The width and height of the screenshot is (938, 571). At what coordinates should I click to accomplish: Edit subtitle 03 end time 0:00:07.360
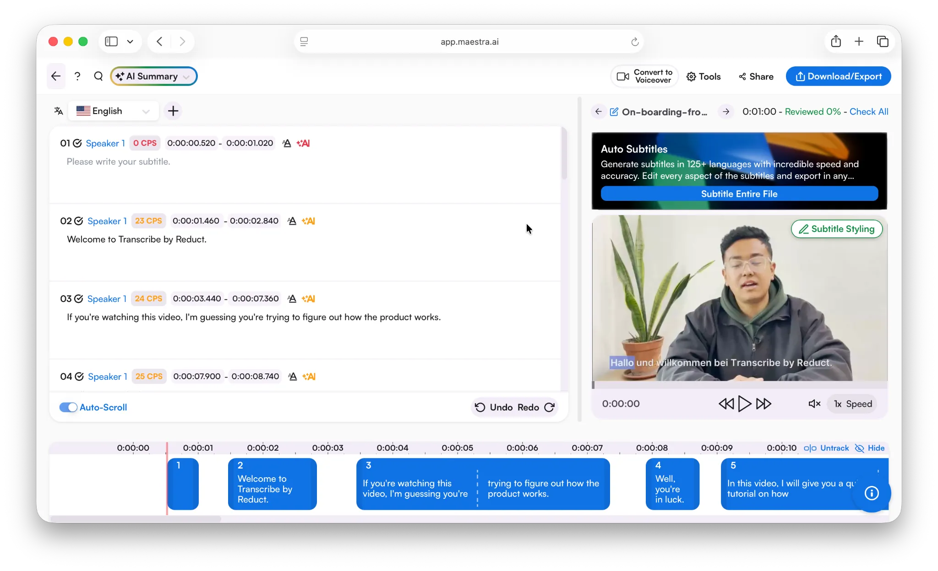point(256,299)
